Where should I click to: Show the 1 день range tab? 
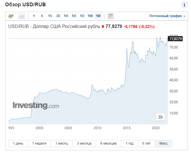coord(18,143)
